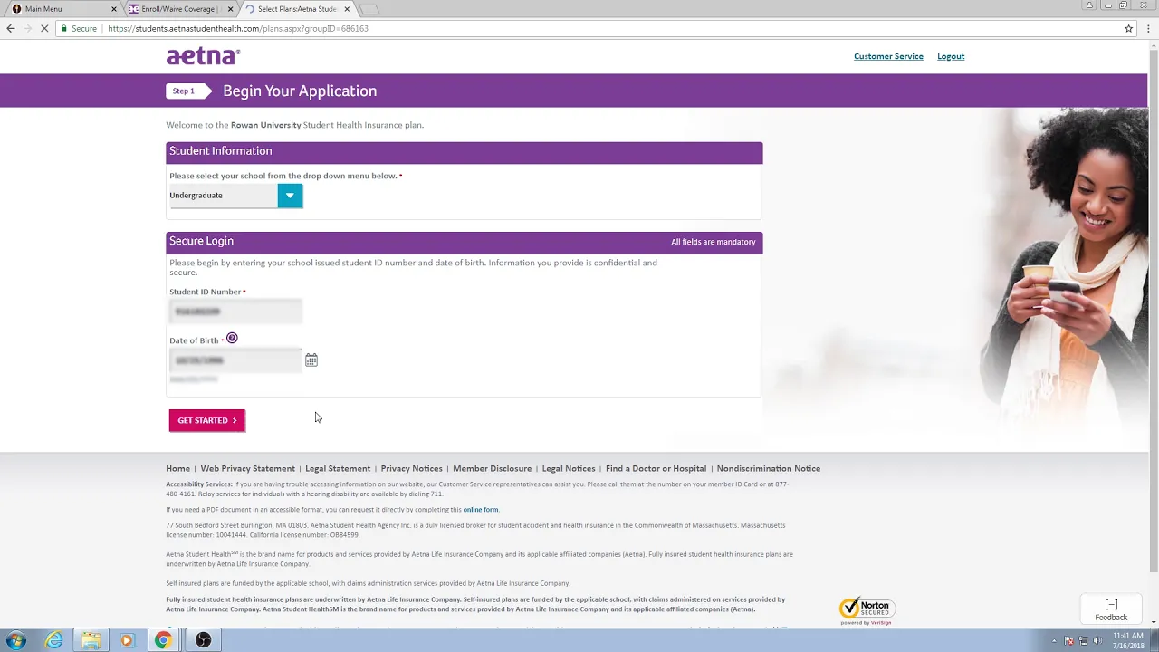Open the date of birth calendar picker
The image size is (1159, 652).
311,360
